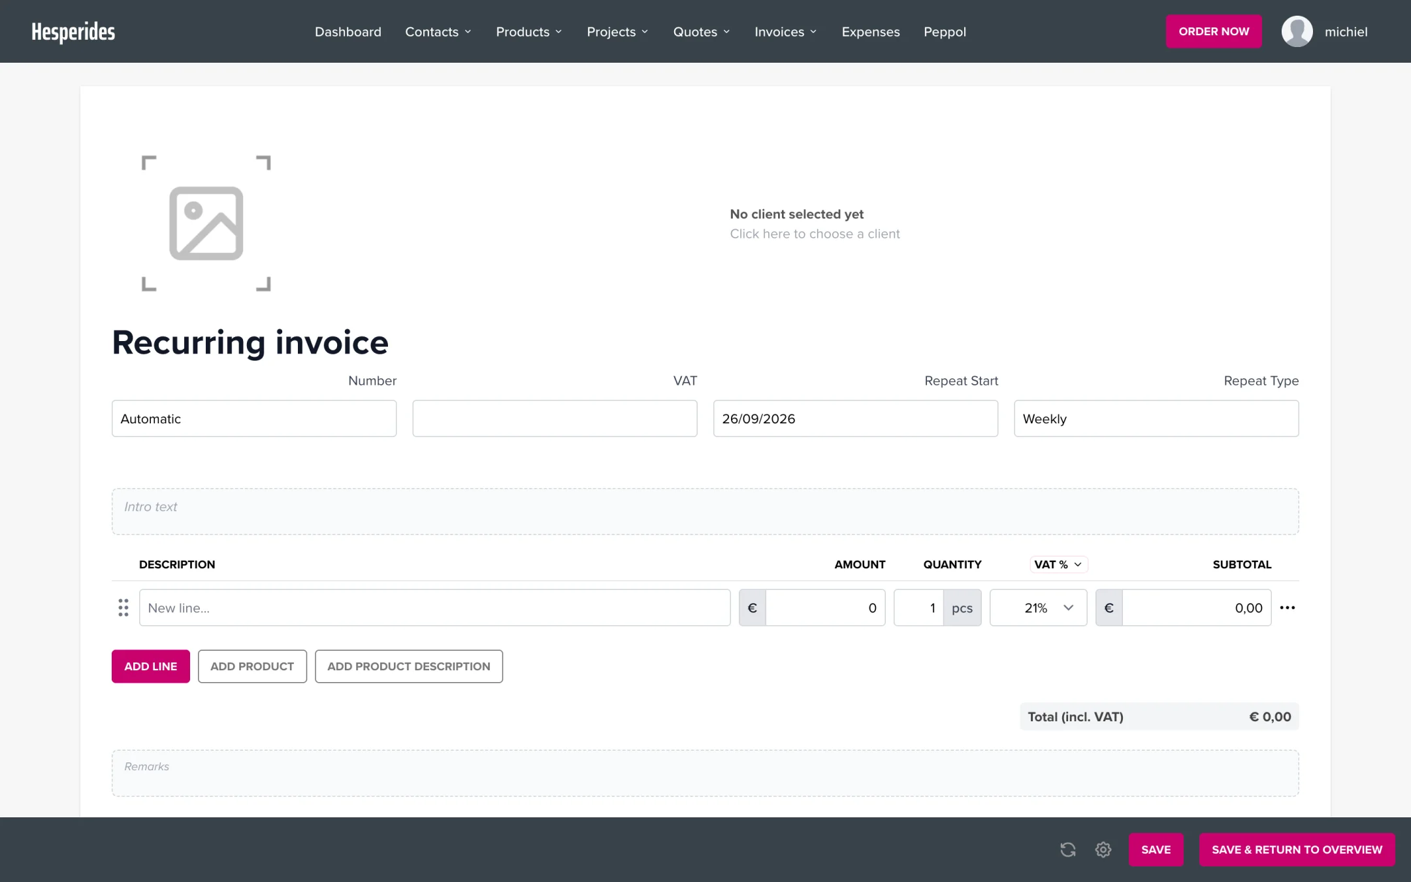Grab the line row drag handle
This screenshot has height=882, width=1411.
click(x=123, y=608)
